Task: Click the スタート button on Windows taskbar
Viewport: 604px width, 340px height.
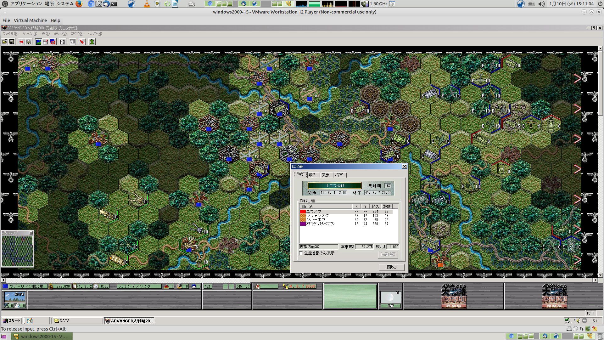Action: pyautogui.click(x=12, y=321)
